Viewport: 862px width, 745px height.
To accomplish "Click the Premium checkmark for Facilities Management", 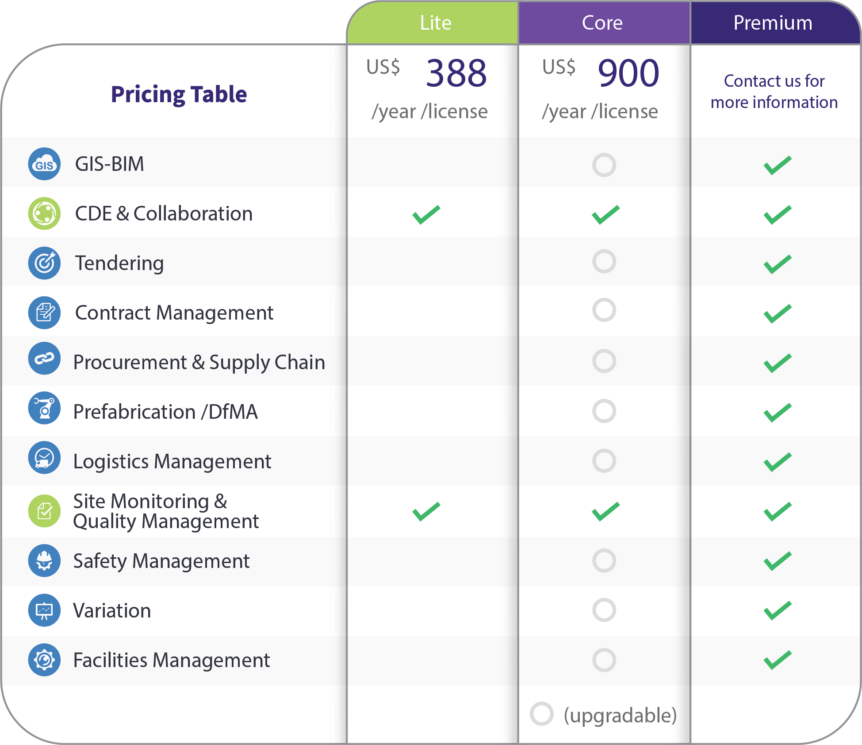I will (x=778, y=660).
